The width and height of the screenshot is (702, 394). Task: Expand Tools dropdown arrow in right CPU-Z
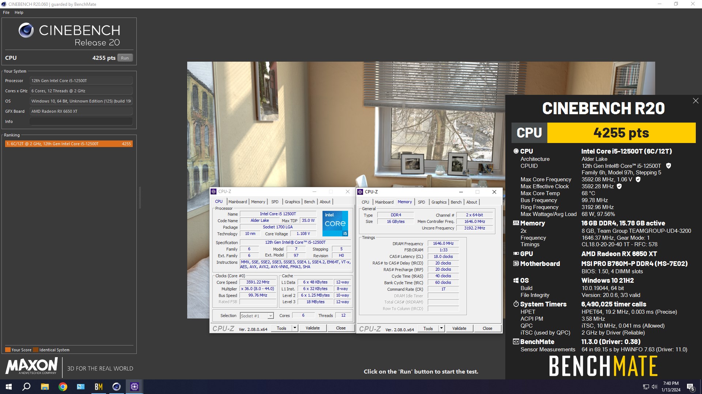[441, 328]
